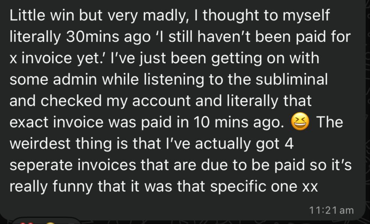Click the phrase 'x invoice yet.'

(x=56, y=58)
